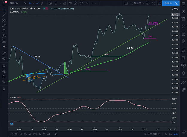187x137 pixels.
Task: Open the object tree layers icon
Action: point(183,132)
